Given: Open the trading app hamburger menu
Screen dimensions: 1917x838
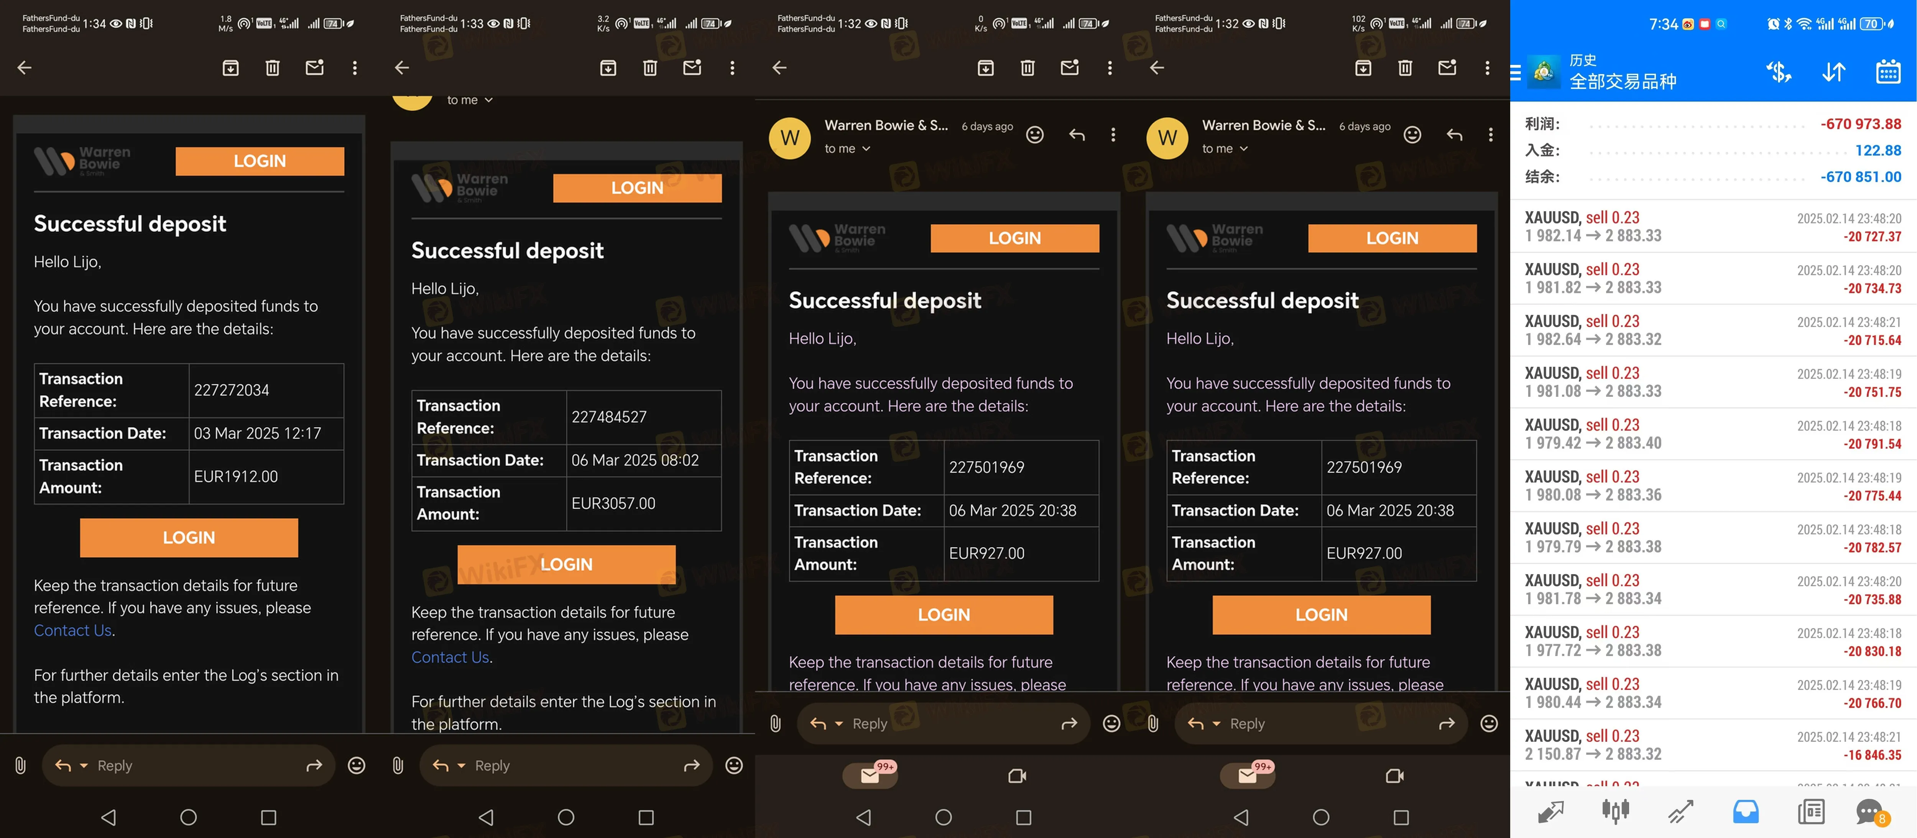Looking at the screenshot, I should pyautogui.click(x=1515, y=73).
